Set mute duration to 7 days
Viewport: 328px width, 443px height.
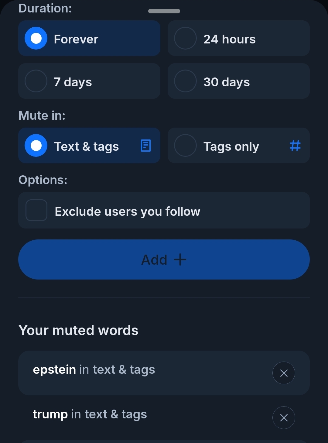coord(36,81)
